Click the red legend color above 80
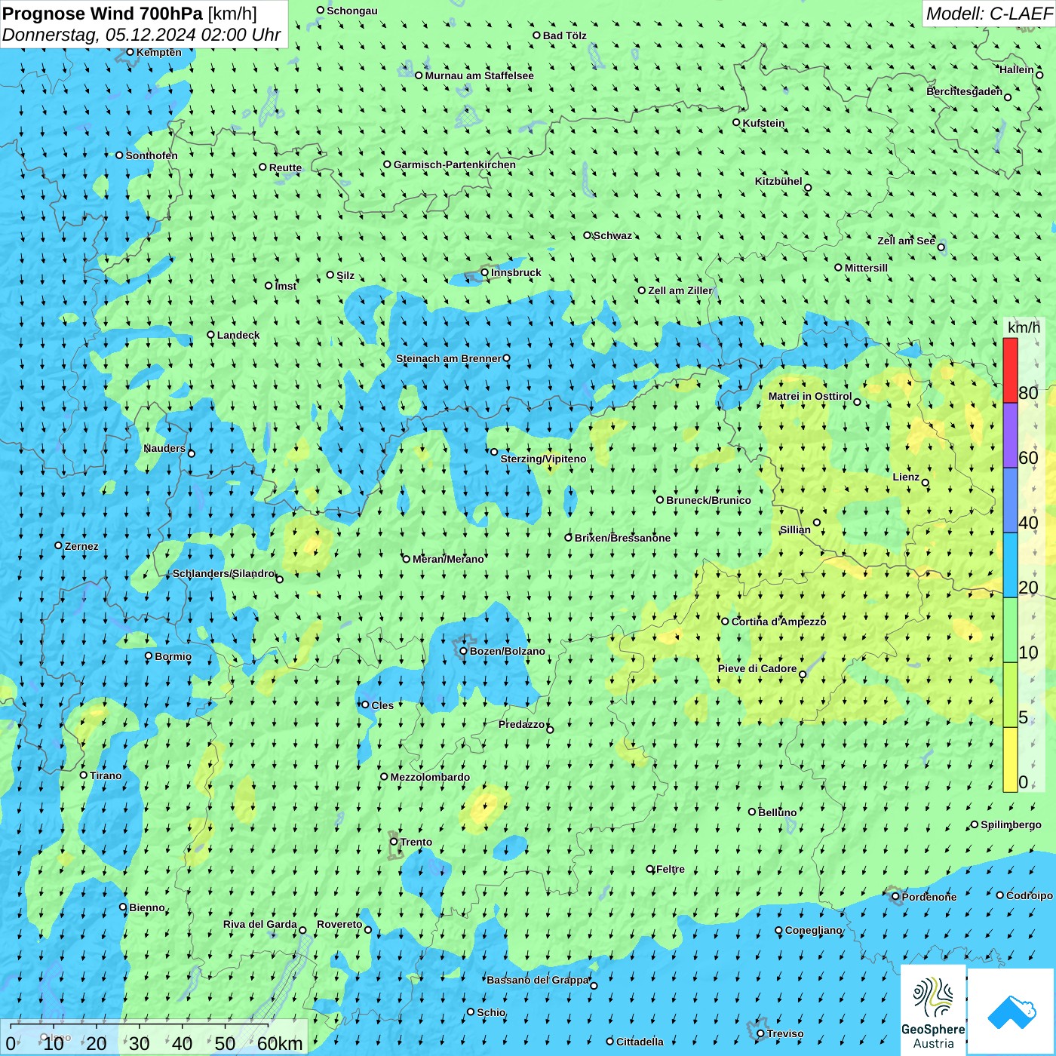This screenshot has height=1056, width=1056. (1010, 370)
